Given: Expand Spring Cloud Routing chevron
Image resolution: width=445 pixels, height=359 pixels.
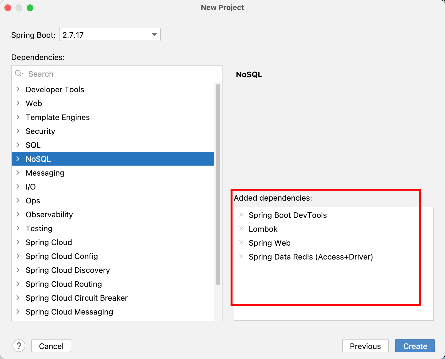Looking at the screenshot, I should coord(18,284).
